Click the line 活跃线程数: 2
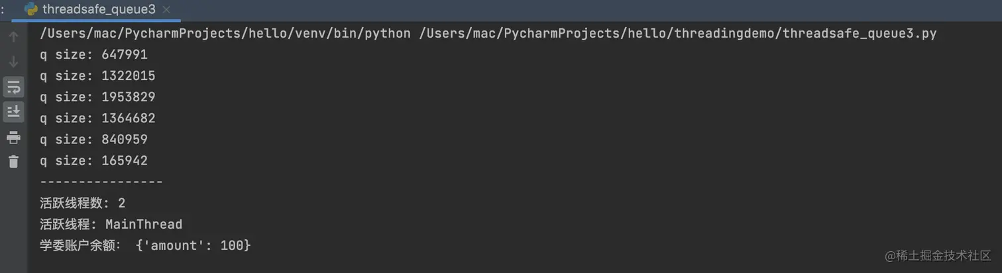 pyautogui.click(x=83, y=203)
